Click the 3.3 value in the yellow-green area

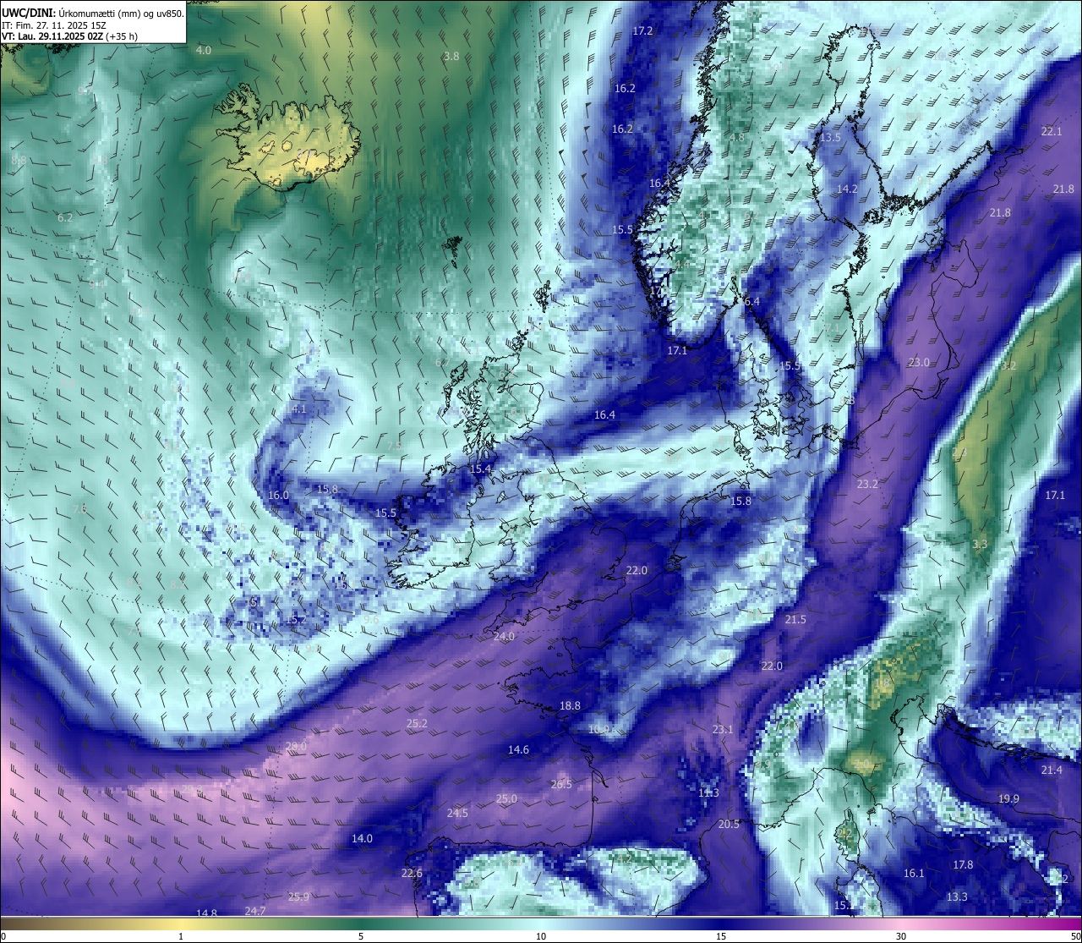pos(980,545)
